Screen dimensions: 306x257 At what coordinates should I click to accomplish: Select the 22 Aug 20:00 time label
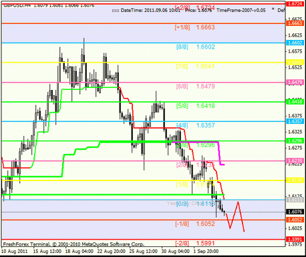coord(112,251)
